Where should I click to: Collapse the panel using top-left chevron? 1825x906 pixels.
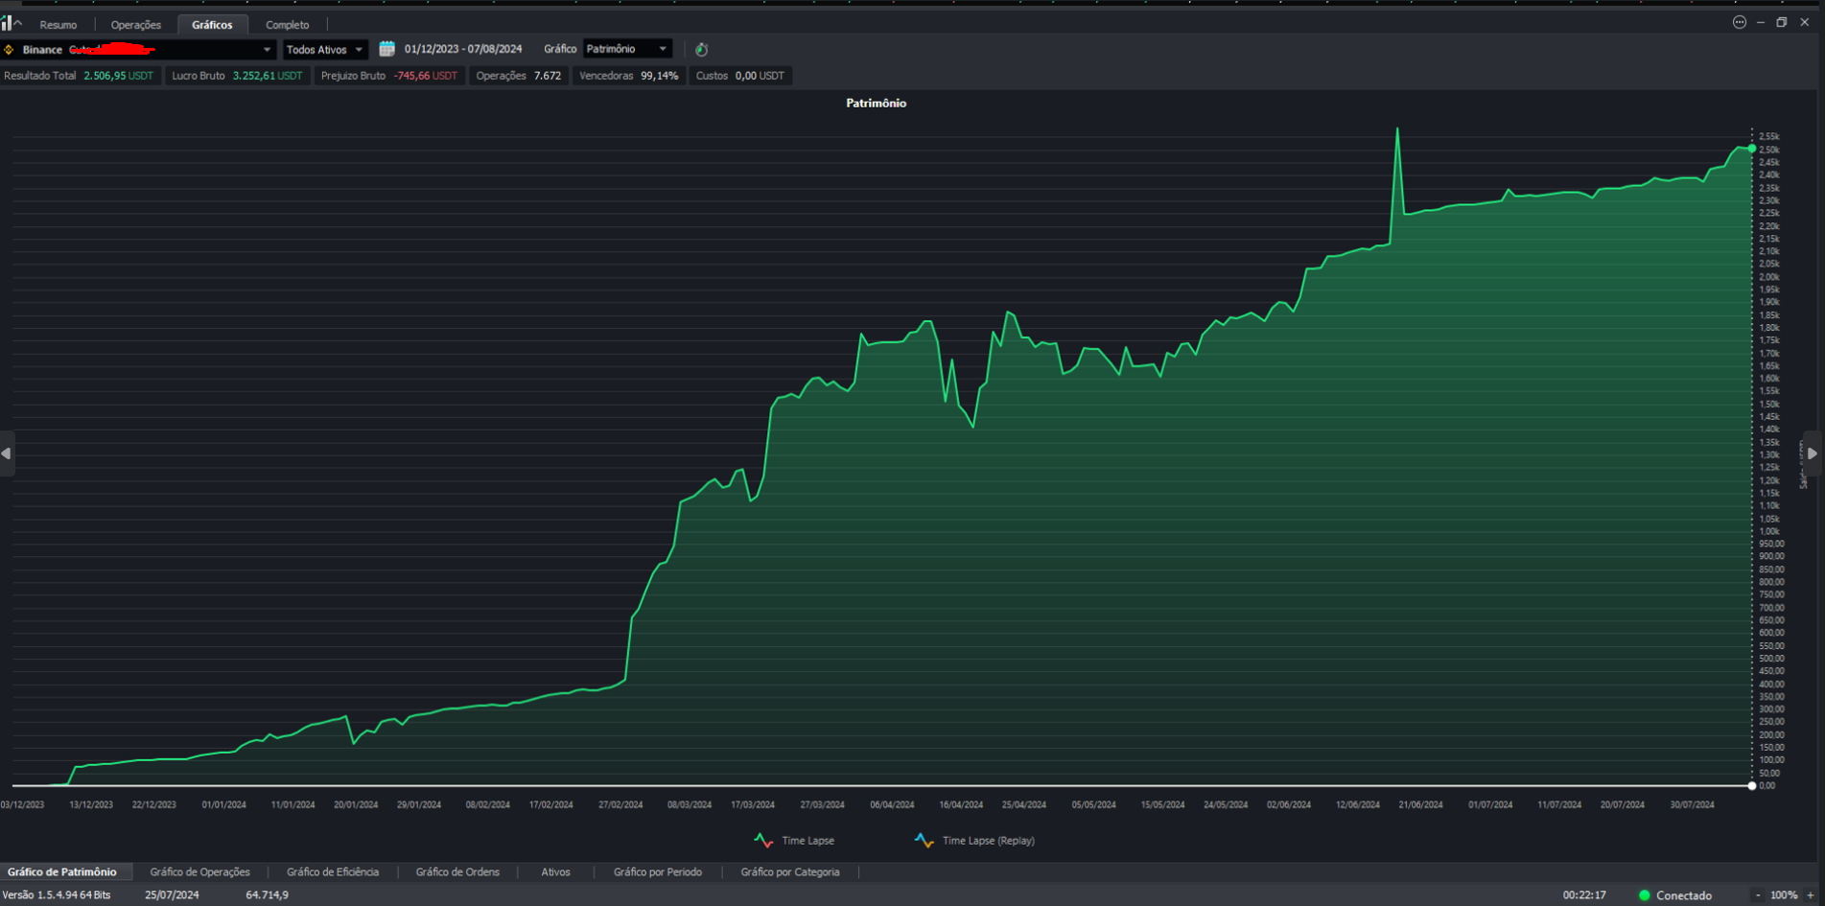pyautogui.click(x=17, y=23)
